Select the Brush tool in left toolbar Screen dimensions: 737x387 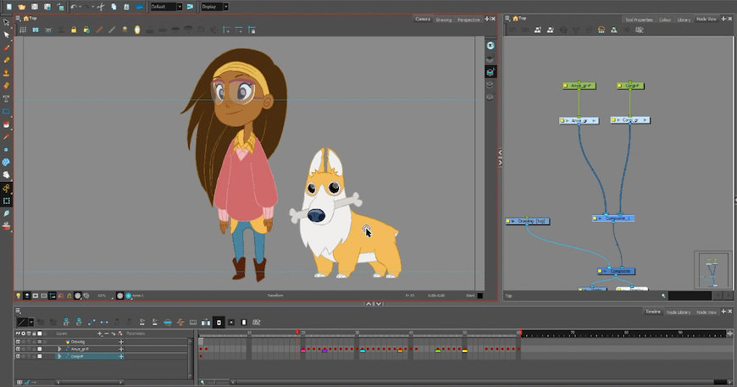(6, 47)
